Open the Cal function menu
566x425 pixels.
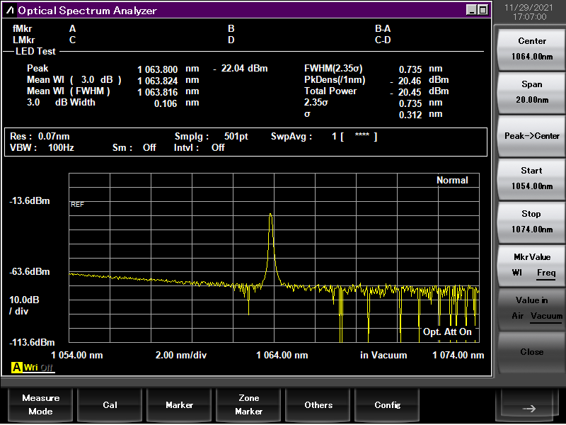110,404
